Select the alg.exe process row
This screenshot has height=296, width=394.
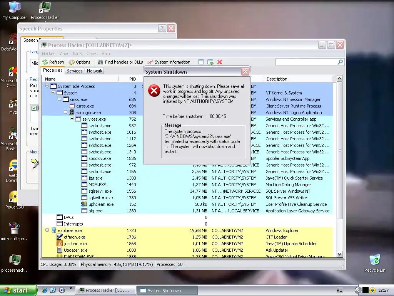pyautogui.click(x=187, y=211)
